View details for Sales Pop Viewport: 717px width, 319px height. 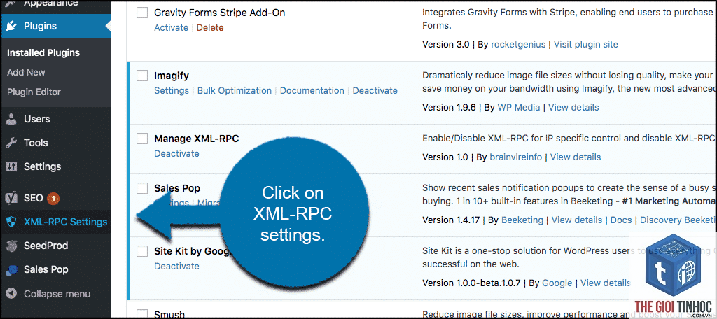[x=577, y=220]
